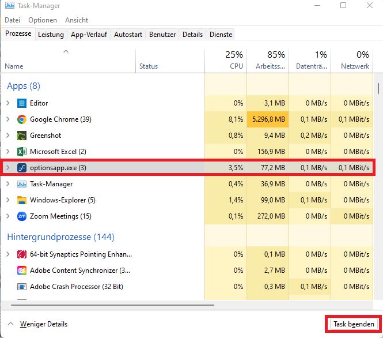
Task: Click the Weniger Details link
Action: [44, 324]
